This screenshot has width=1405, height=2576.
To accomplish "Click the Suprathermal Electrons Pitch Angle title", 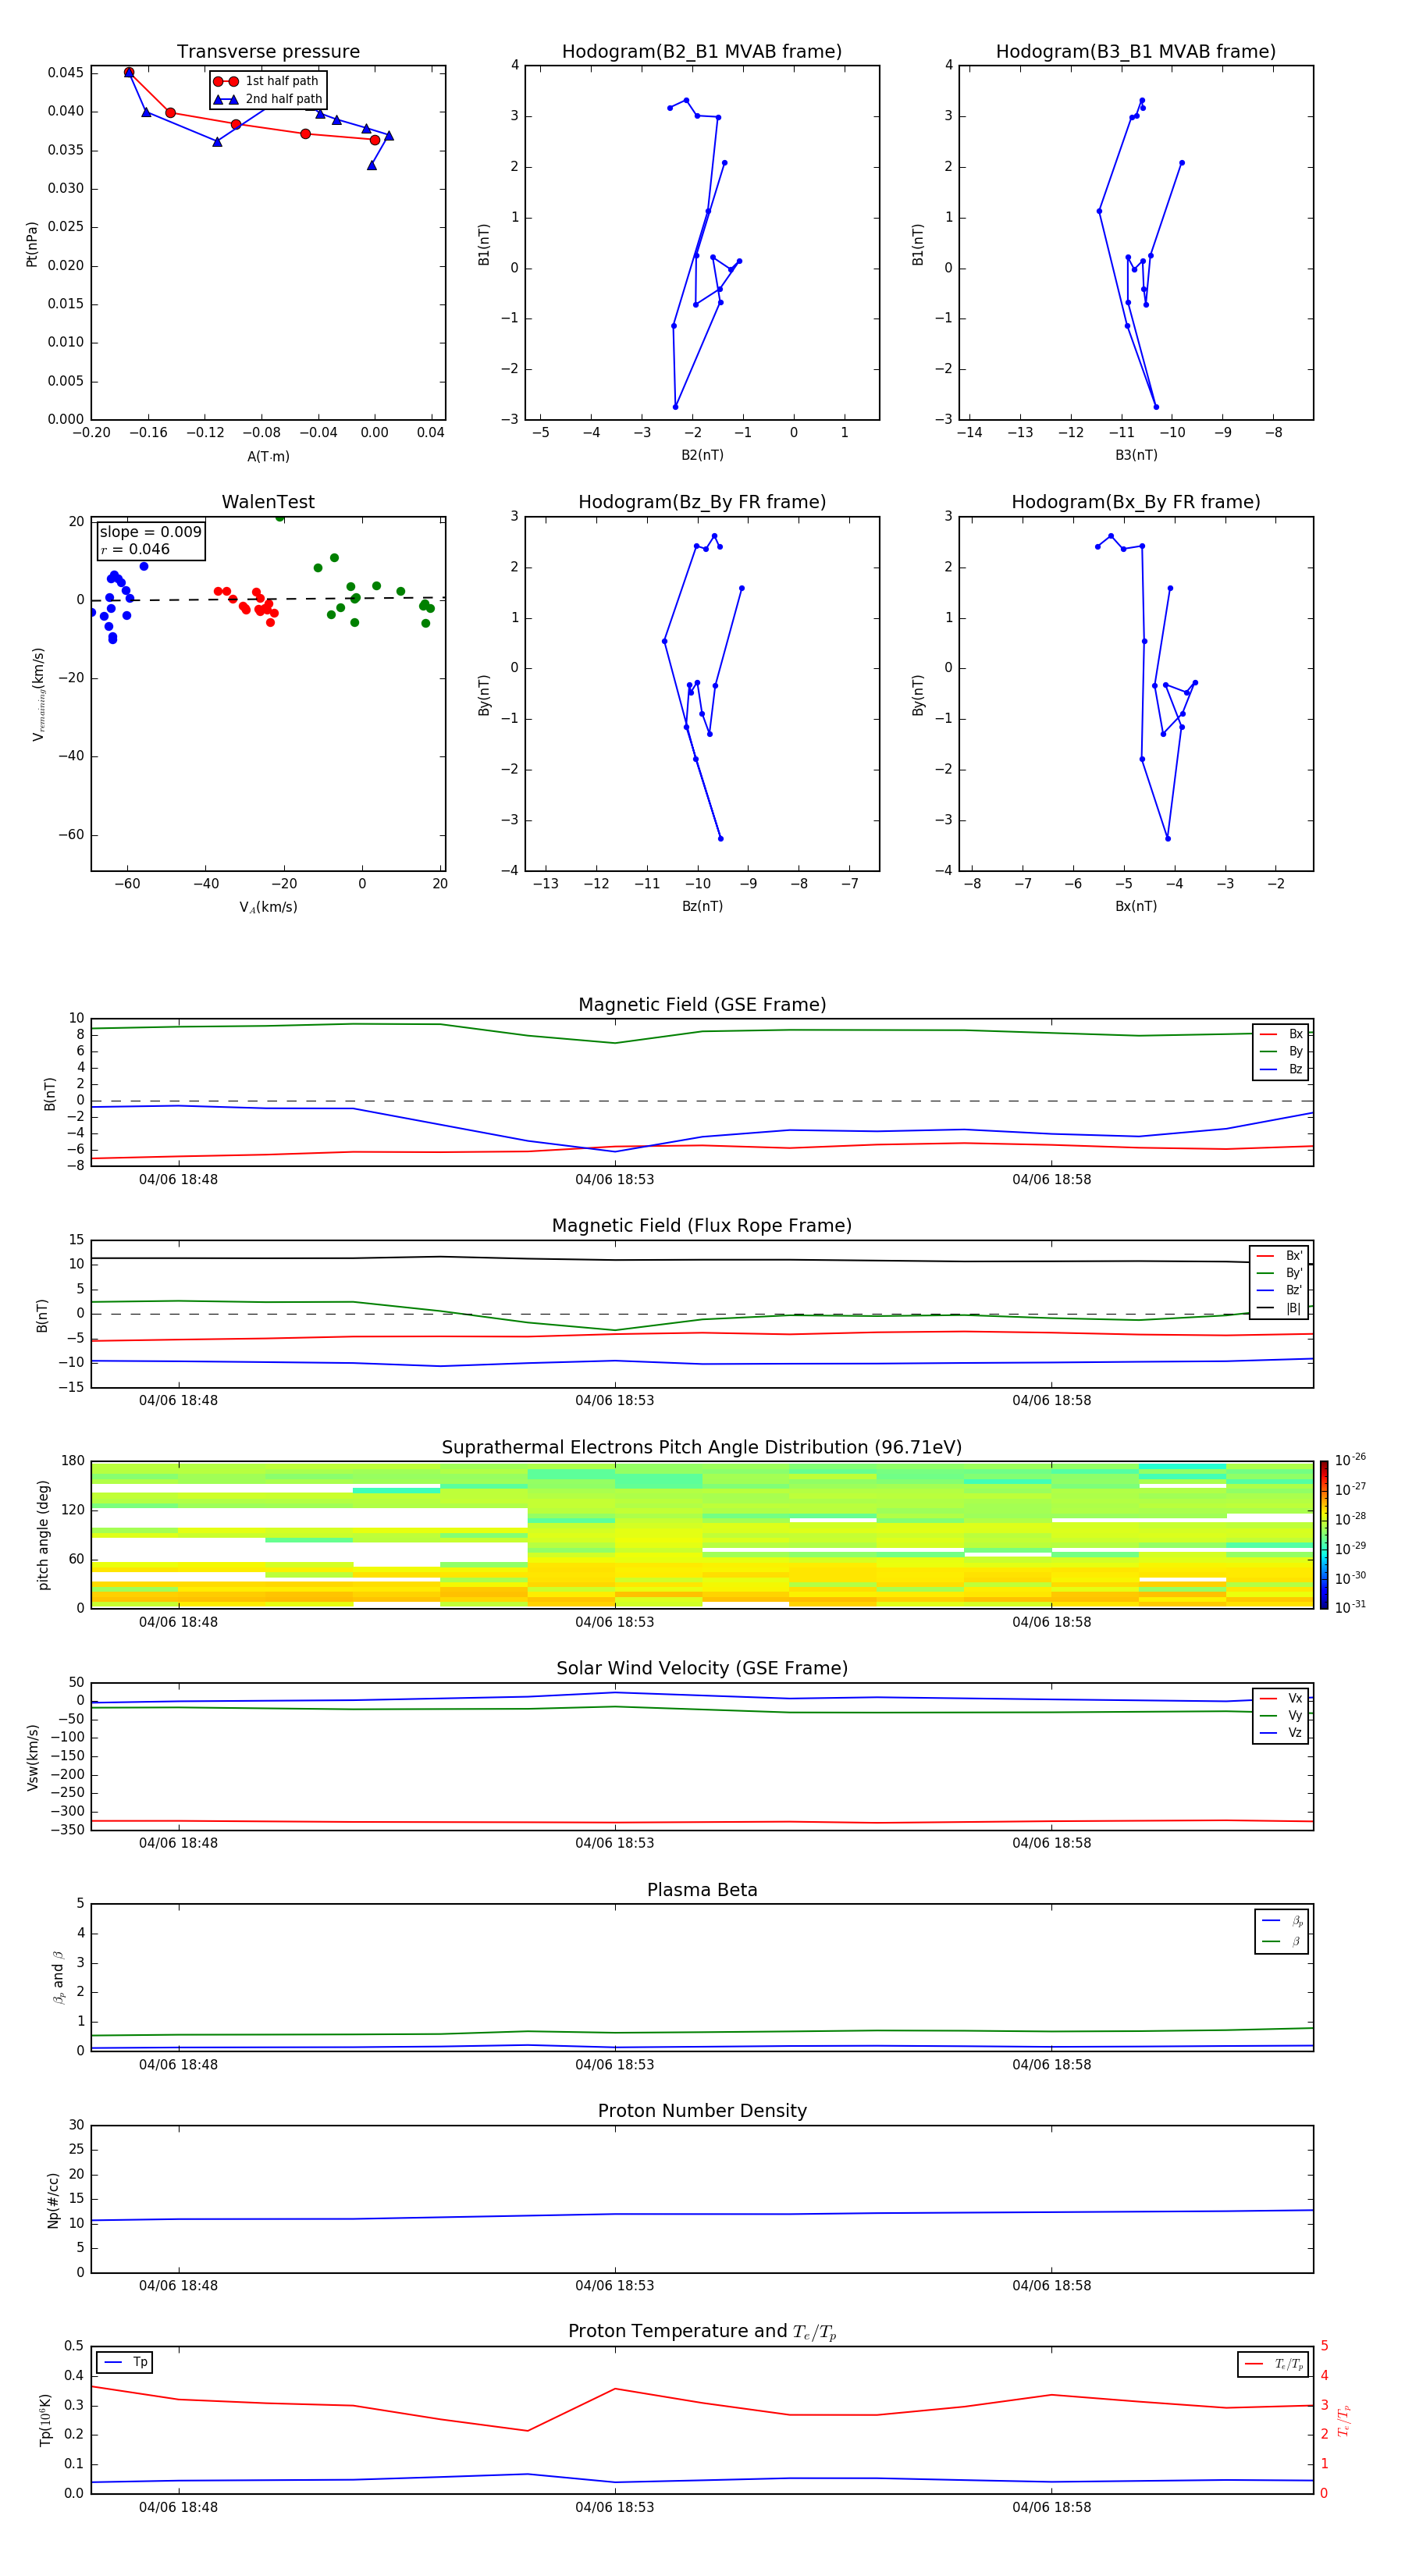I will pos(702,1448).
